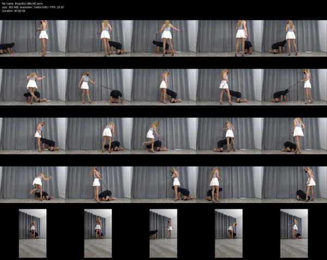Screen dimensions: 327x260
Task: Open last thumbnail in second row
Action: tap(294, 87)
